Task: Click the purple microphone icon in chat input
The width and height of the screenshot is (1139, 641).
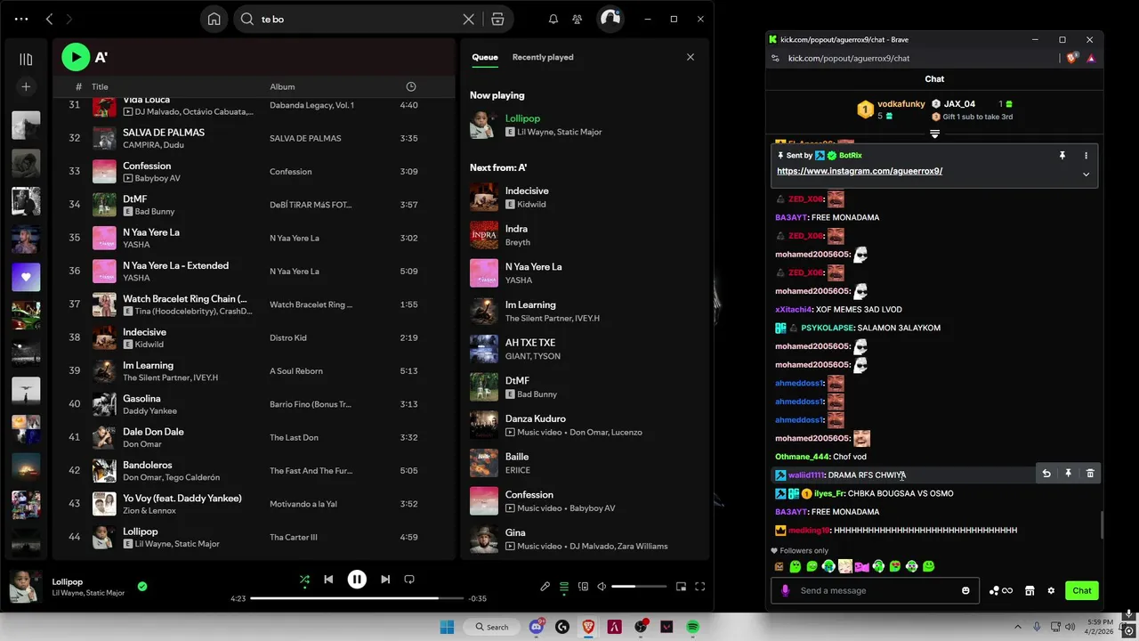Action: pyautogui.click(x=785, y=590)
